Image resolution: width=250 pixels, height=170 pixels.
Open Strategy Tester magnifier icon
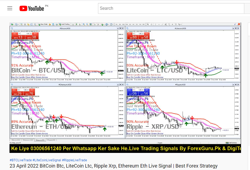click(35, 24)
